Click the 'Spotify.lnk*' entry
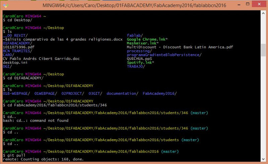Image resolution: width=268 pixels, height=164 pixels. pyautogui.click(x=140, y=63)
